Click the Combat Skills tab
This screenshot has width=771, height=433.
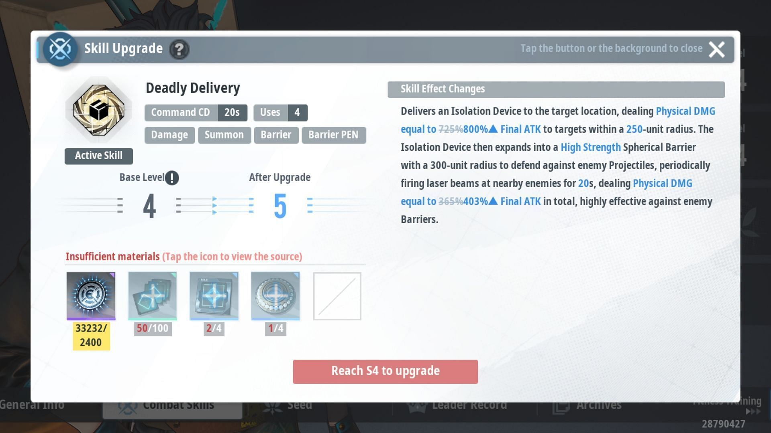pyautogui.click(x=178, y=405)
